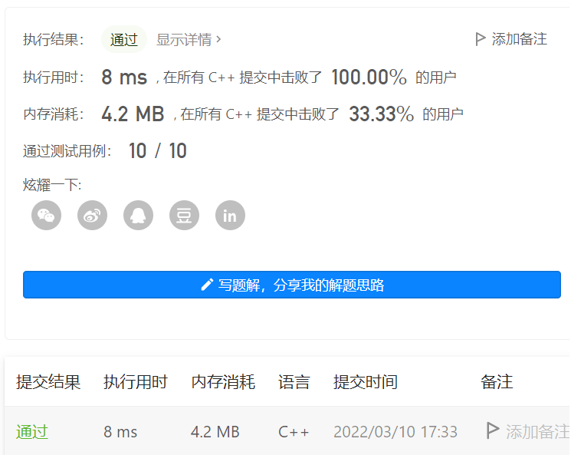Click 添加备注 in the submission table row
Image resolution: width=571 pixels, height=455 pixels.
(x=537, y=432)
